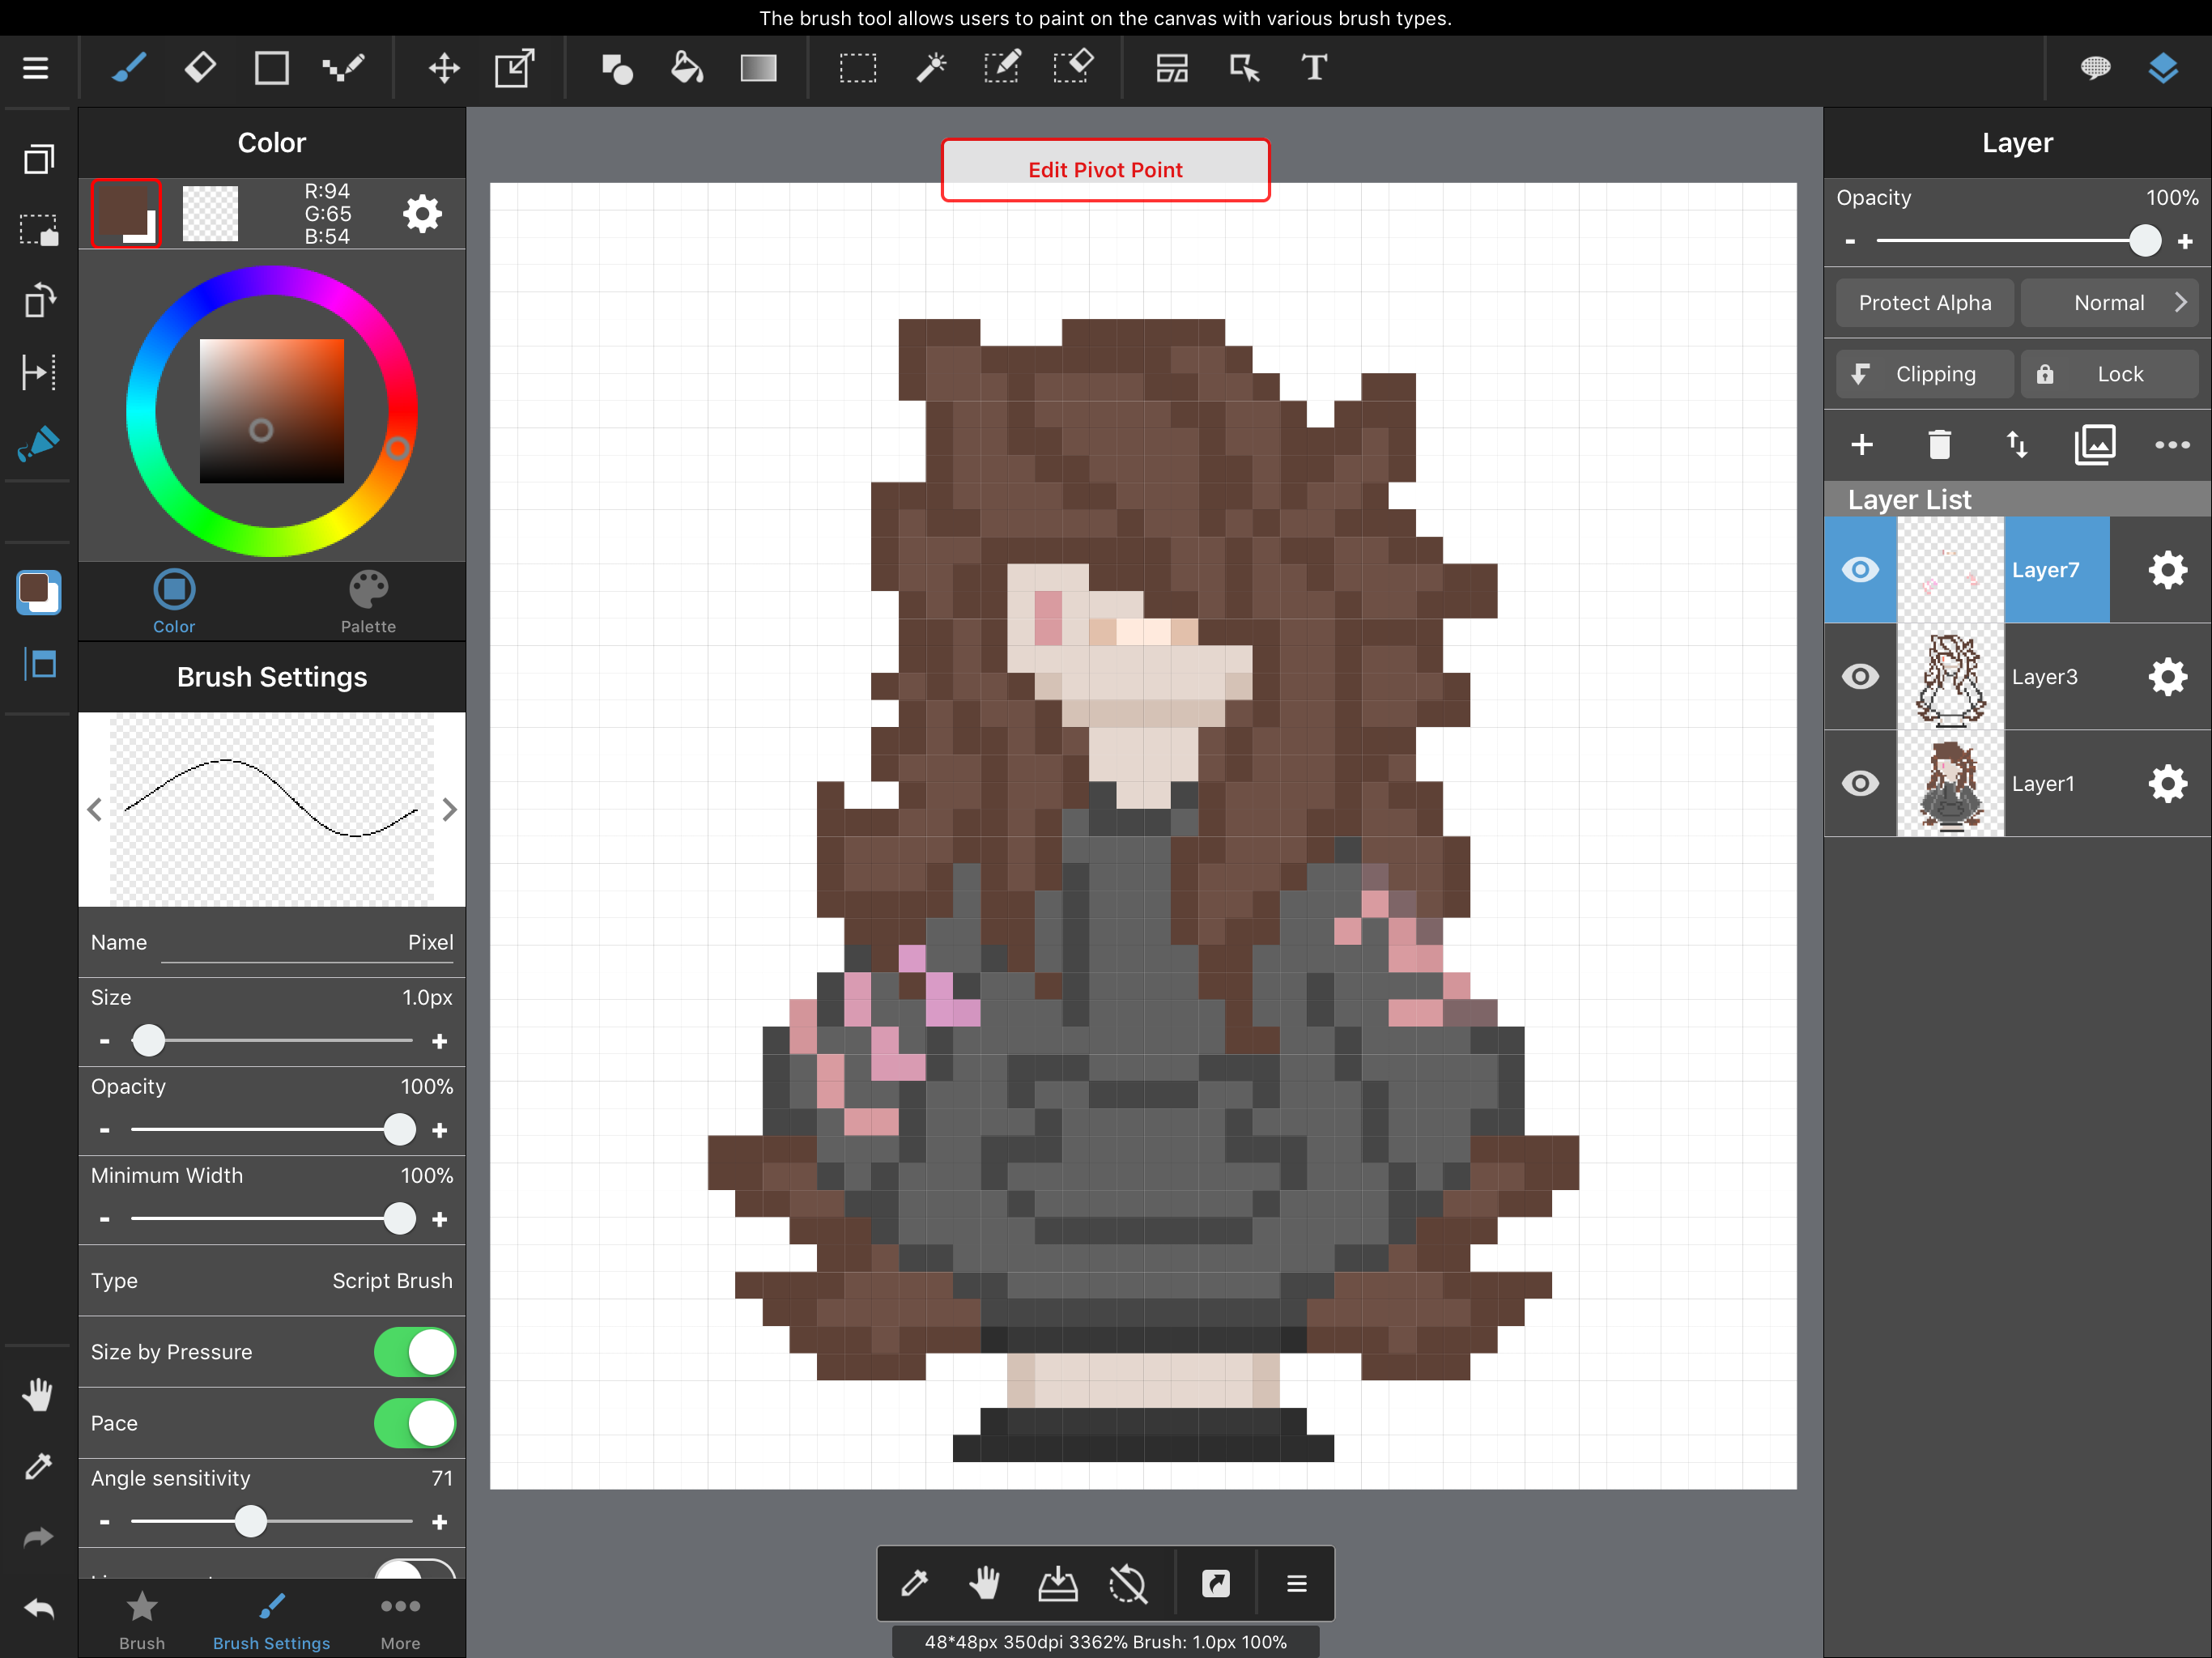This screenshot has height=1658, width=2212.
Task: Select the Eraser tool in top toolbar
Action: tap(200, 68)
